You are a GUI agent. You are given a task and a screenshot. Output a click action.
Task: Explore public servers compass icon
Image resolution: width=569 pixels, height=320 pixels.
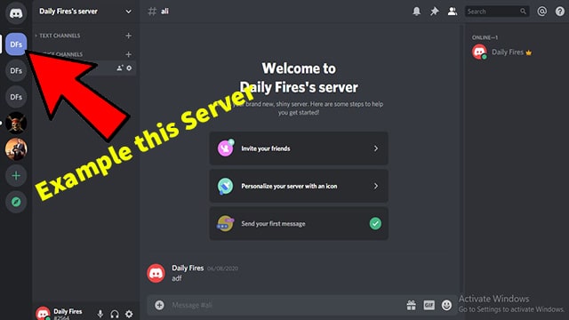(x=16, y=202)
